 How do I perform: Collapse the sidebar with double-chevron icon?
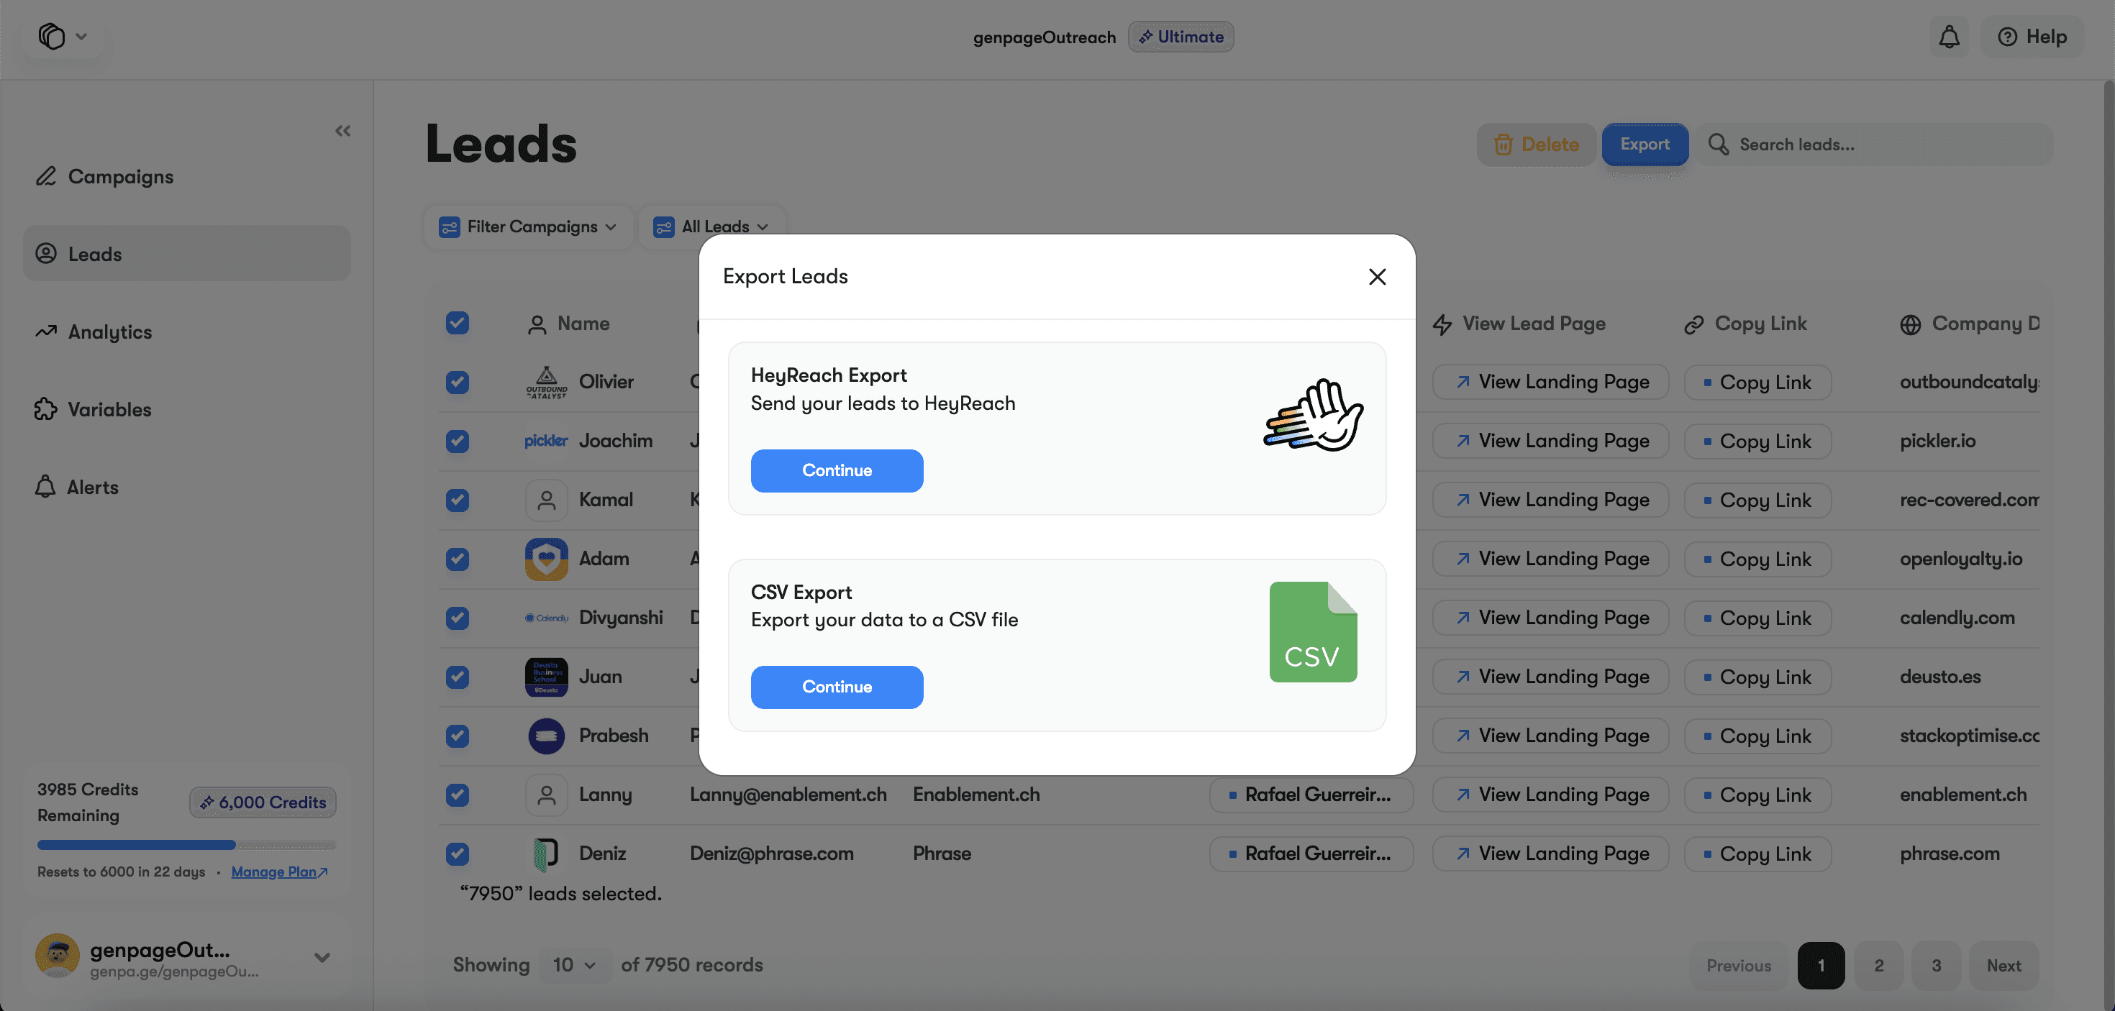[342, 132]
